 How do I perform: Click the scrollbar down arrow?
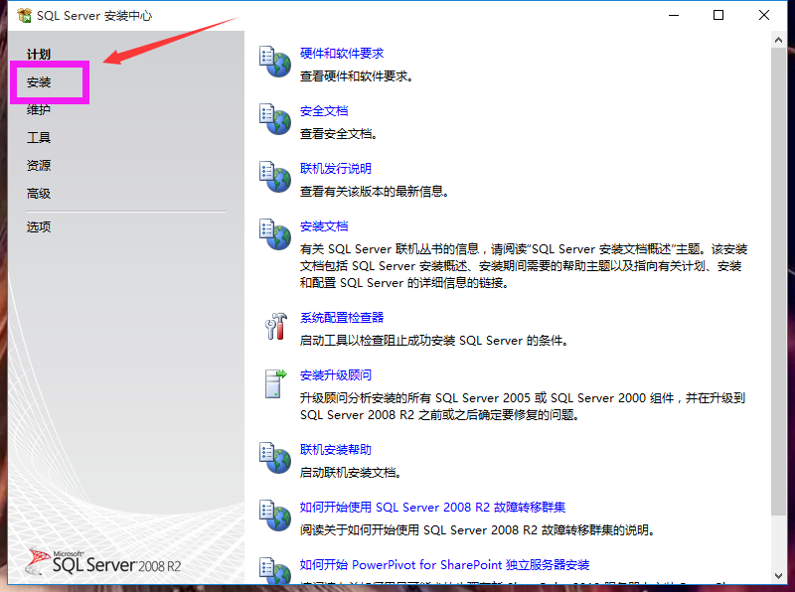(779, 576)
